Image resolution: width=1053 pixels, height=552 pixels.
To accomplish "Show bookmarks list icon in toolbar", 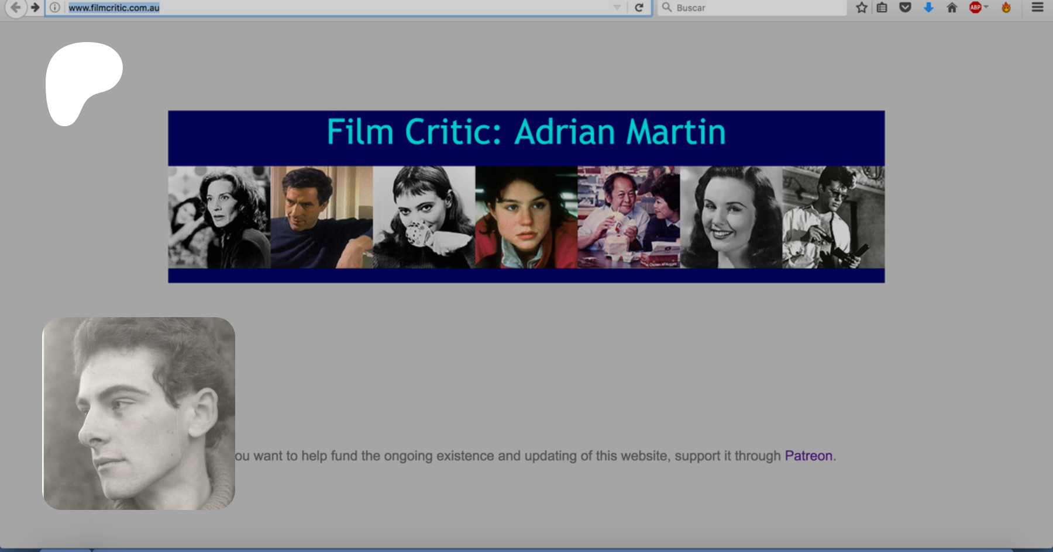I will pyautogui.click(x=882, y=8).
